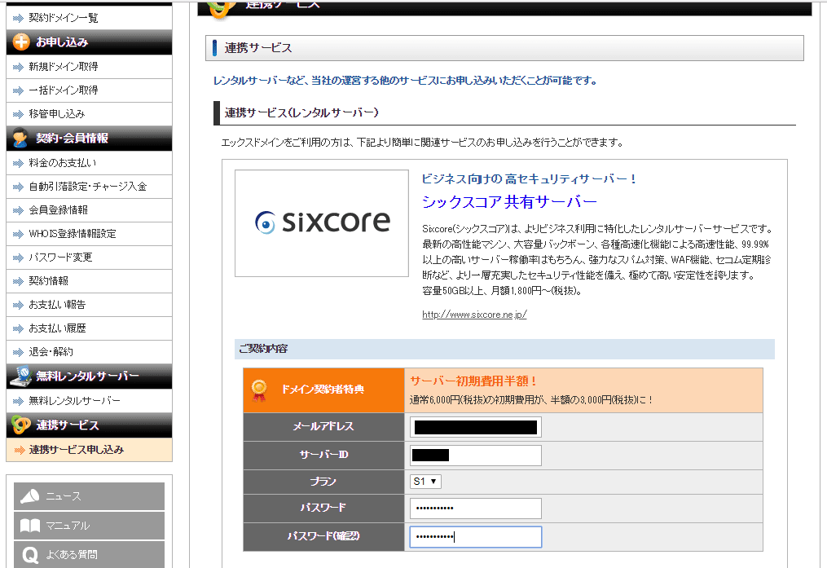
Task: Open 移管申し込み sidebar item
Action: 89,114
